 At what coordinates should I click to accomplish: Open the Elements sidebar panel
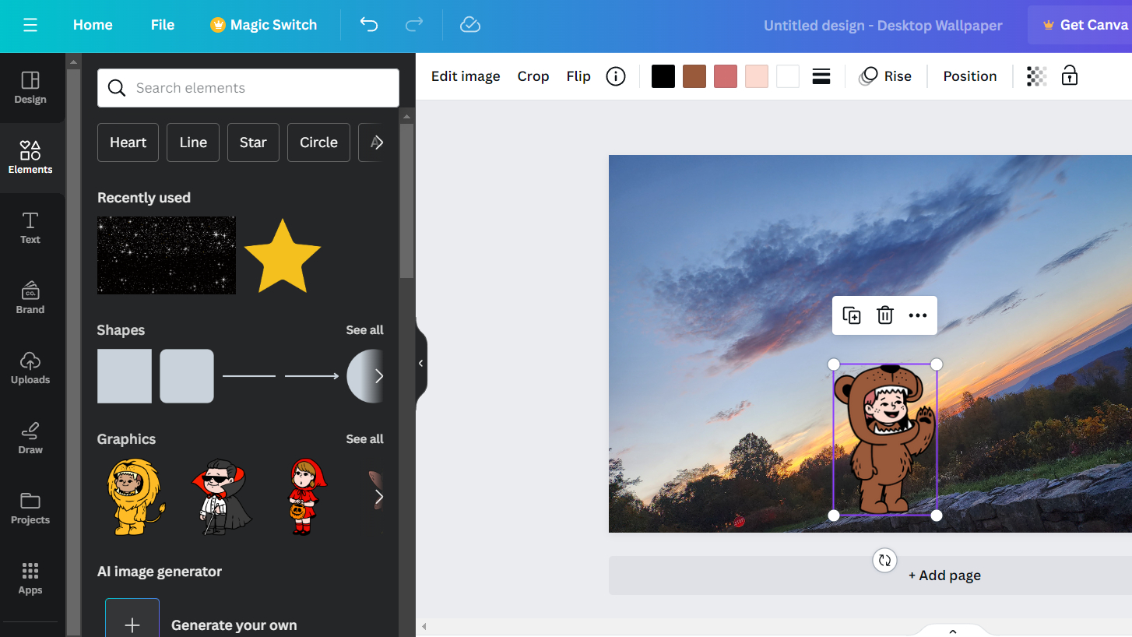(x=30, y=158)
